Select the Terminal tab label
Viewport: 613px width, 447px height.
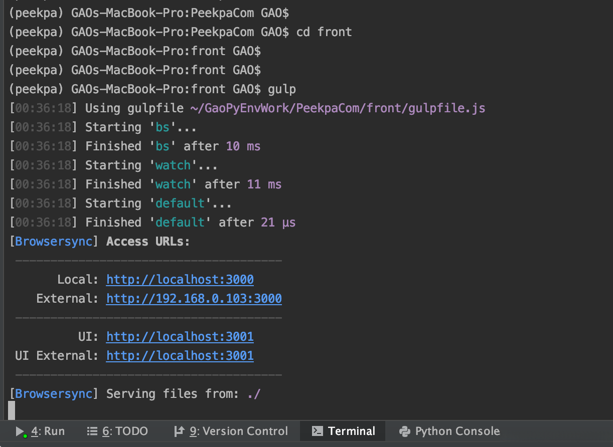[351, 431]
